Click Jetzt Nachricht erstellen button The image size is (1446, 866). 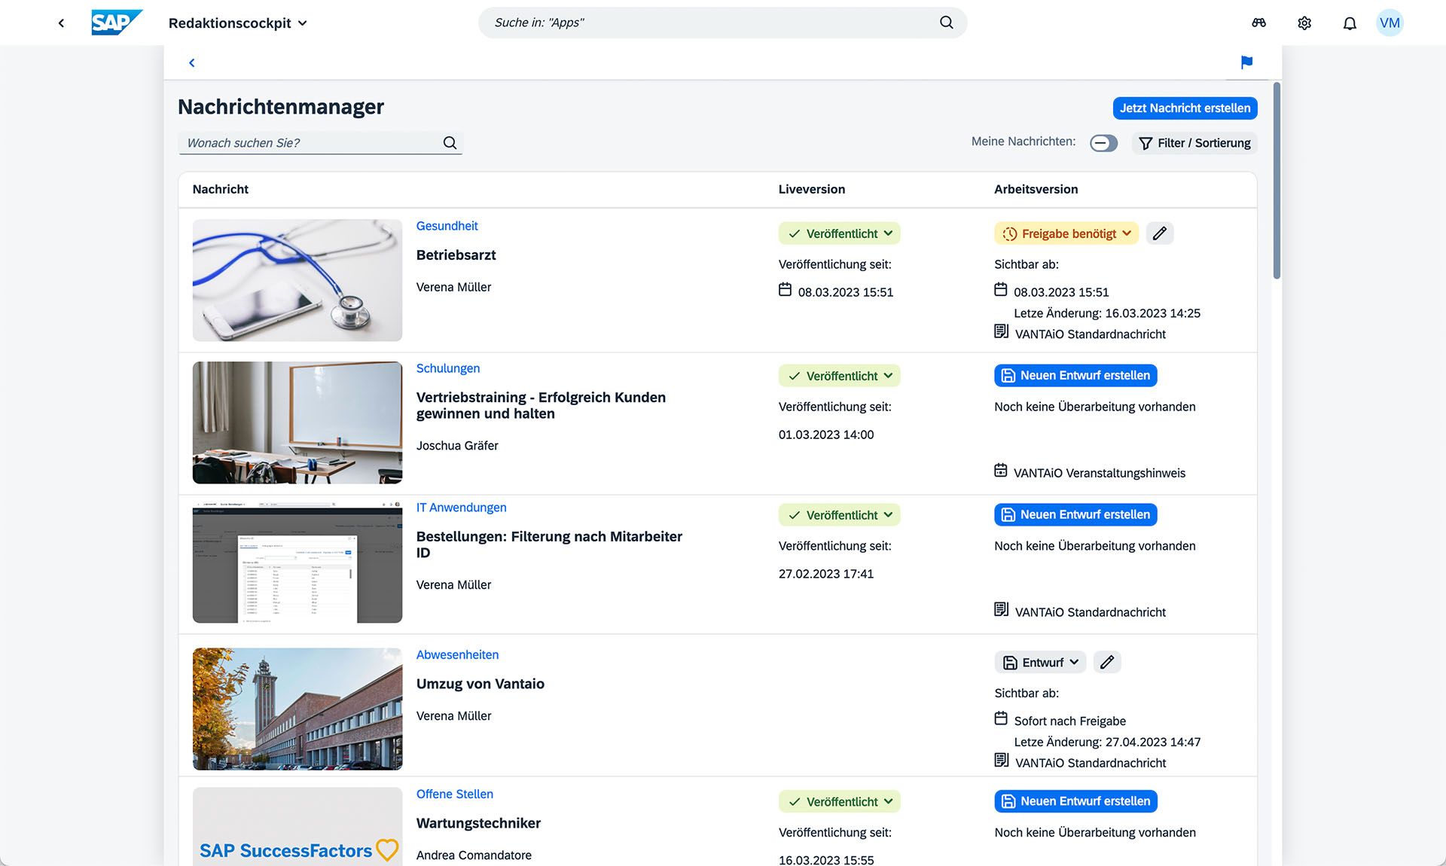1184,108
